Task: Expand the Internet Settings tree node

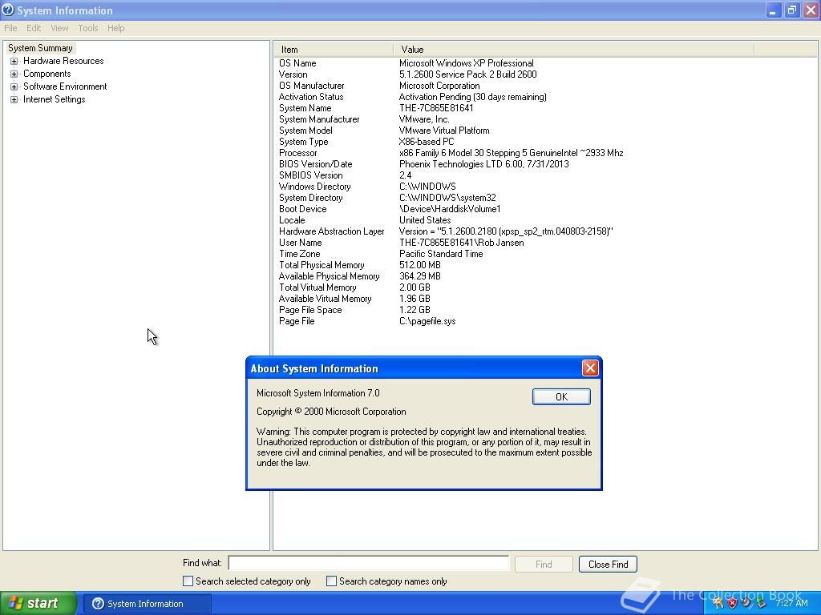Action: (14, 99)
